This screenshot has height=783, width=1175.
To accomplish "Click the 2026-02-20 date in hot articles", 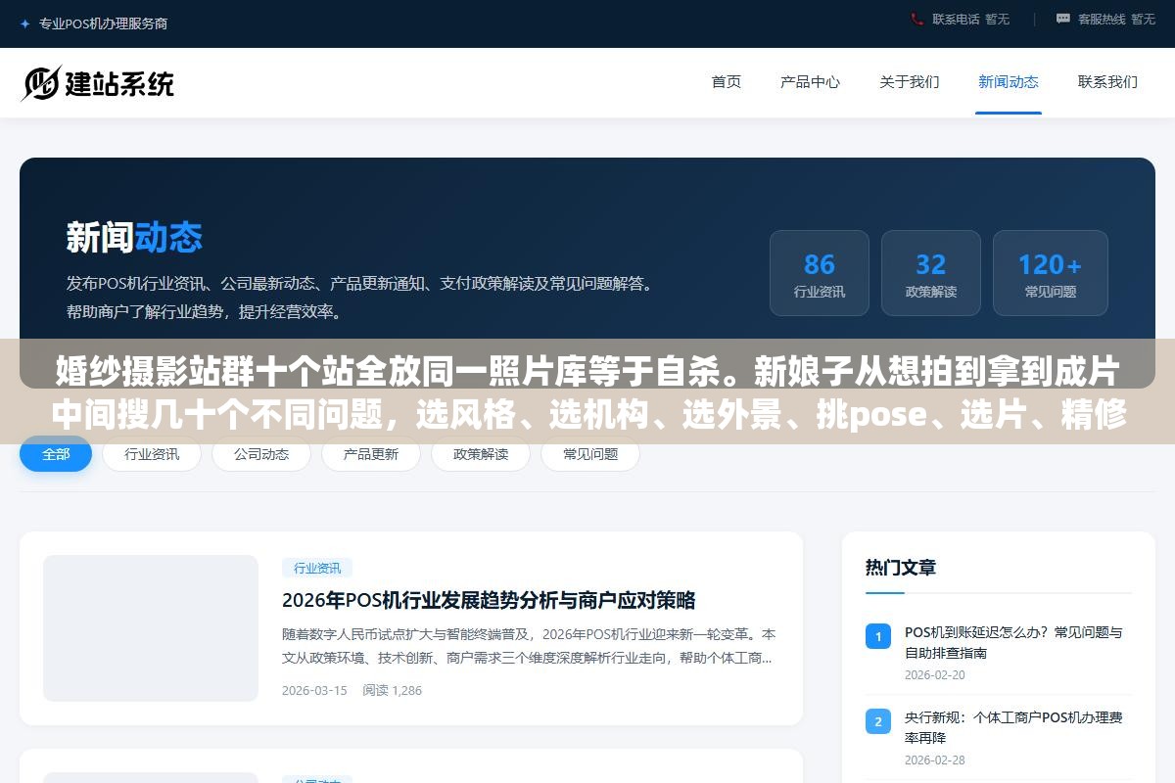I will pyautogui.click(x=935, y=674).
